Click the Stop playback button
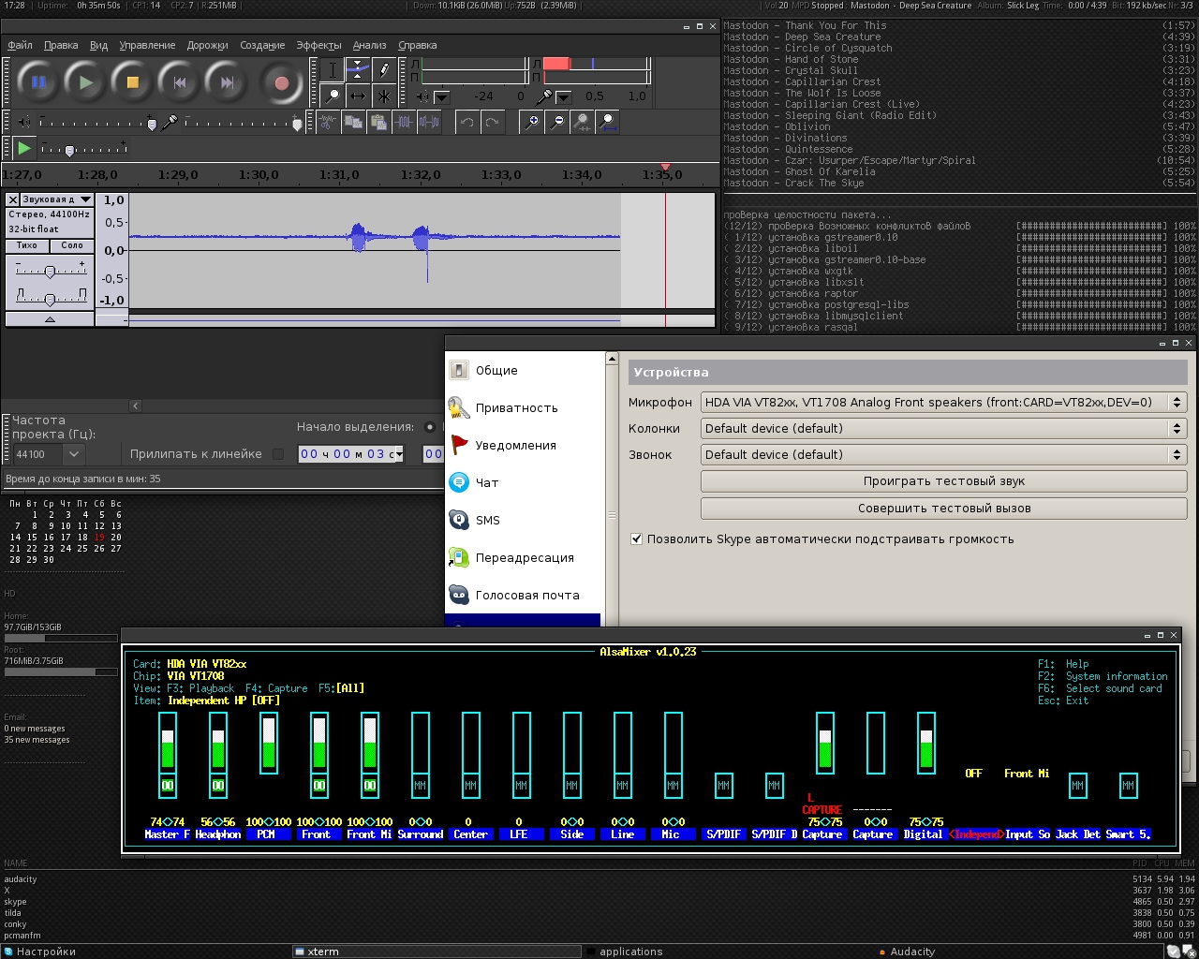Viewport: 1199px width, 959px height. coord(132,83)
